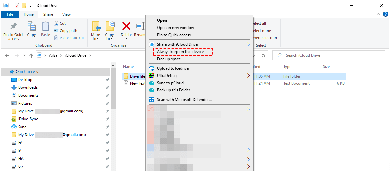390x171 pixels.
Task: Click the navigation pane scroll up arrow
Action: [113, 65]
